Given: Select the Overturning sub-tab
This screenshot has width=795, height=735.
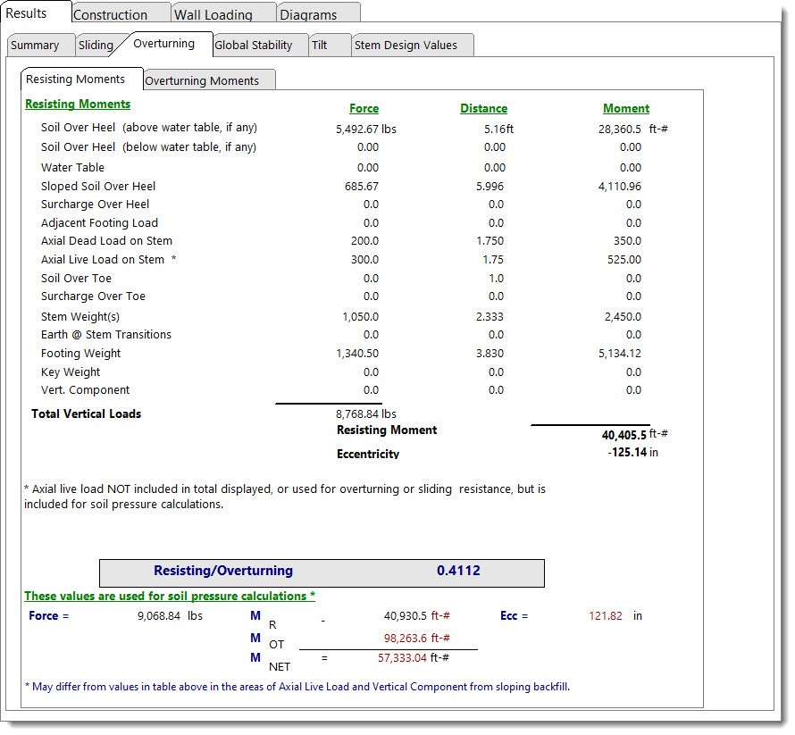Looking at the screenshot, I should (x=163, y=44).
